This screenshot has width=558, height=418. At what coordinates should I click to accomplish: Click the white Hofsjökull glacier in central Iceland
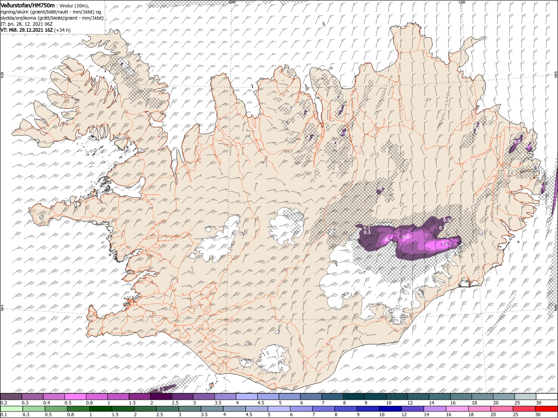286,225
